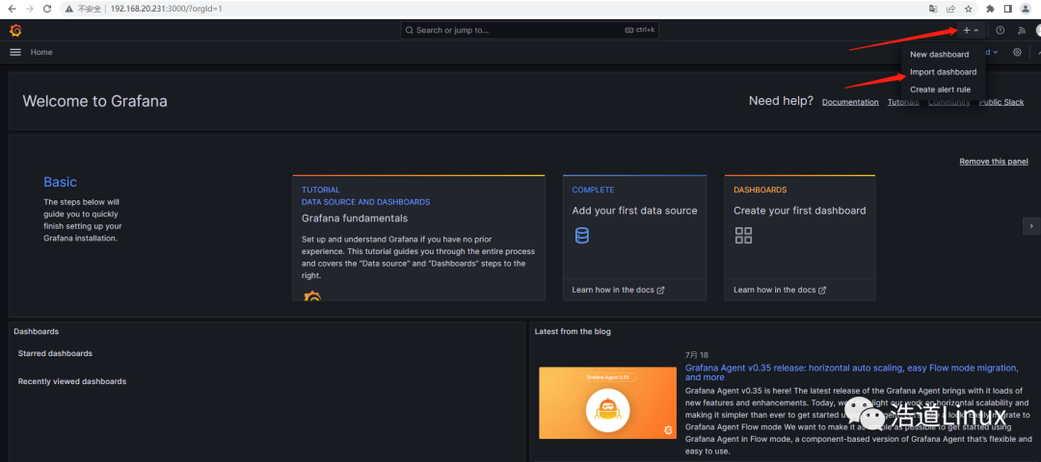Toggle the browser side panel icon

pos(1008,9)
